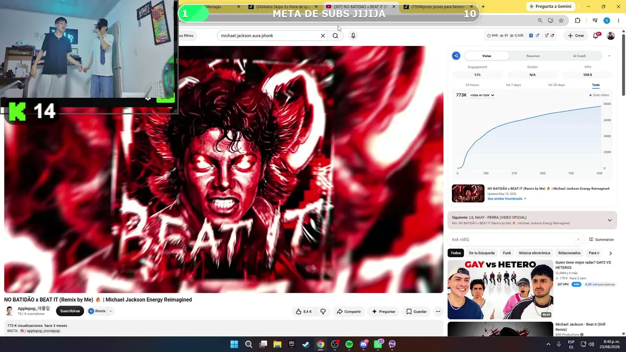The width and height of the screenshot is (626, 352).
Task: Open Steam from the taskbar
Action: [x=306, y=344]
